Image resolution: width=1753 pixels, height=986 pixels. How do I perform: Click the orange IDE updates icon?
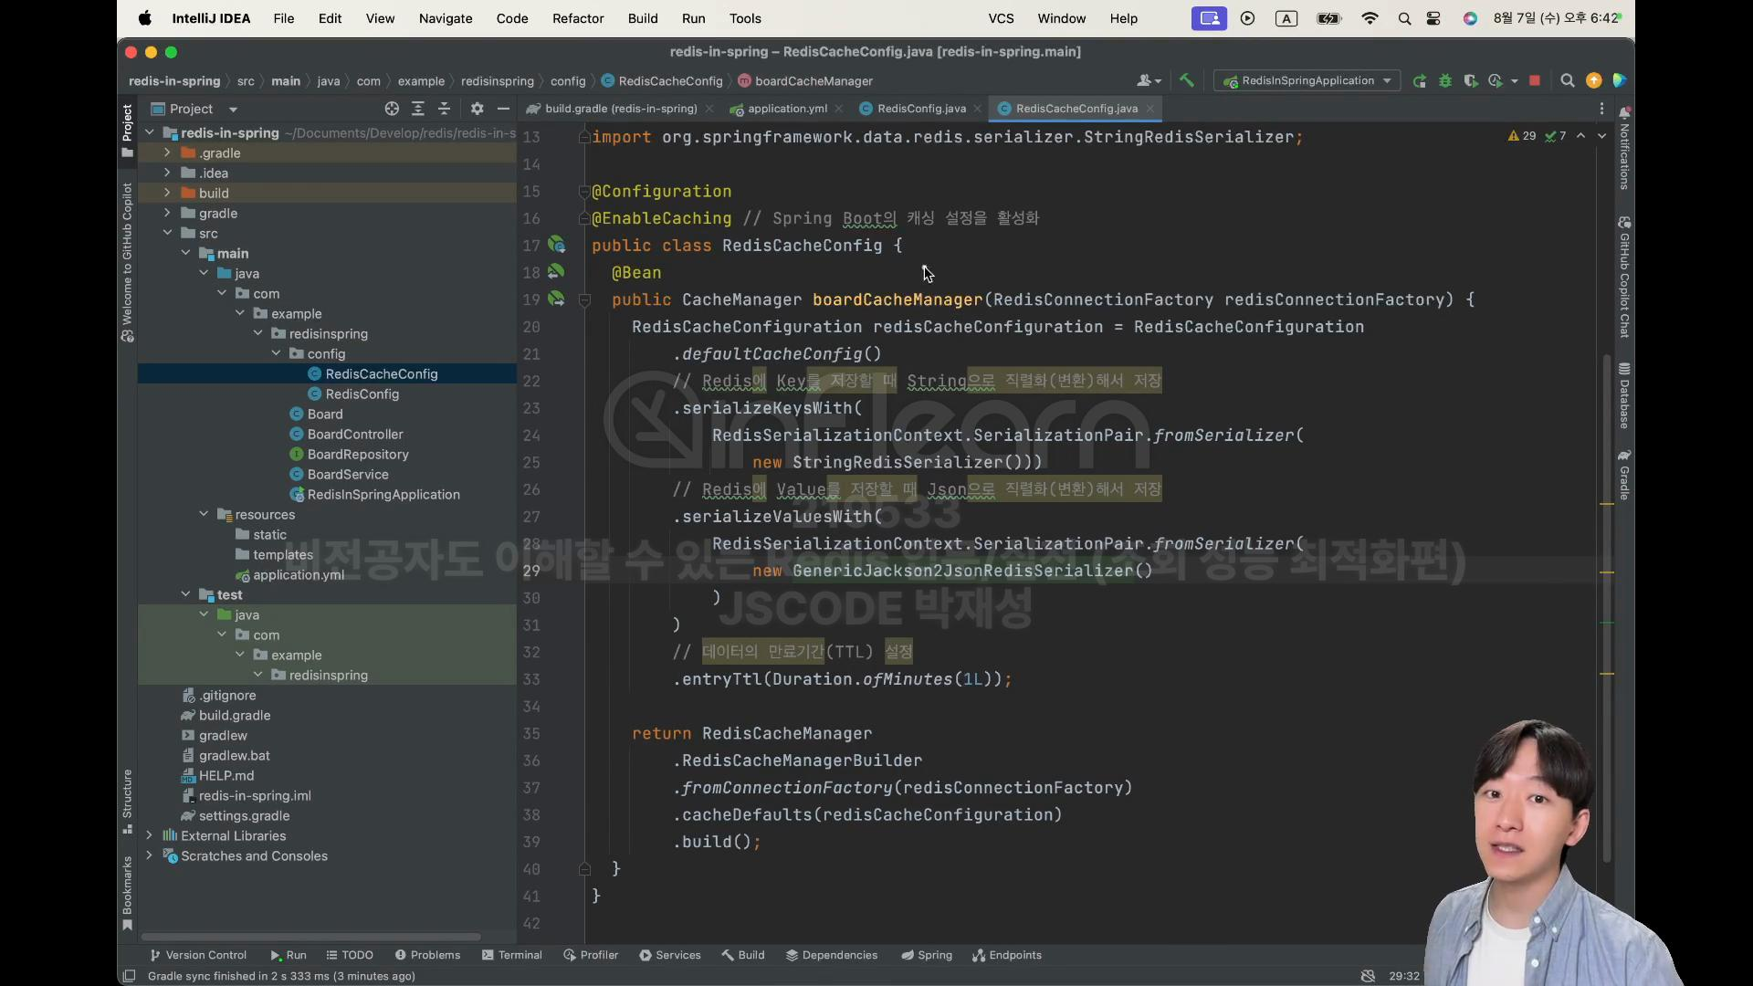(x=1594, y=81)
